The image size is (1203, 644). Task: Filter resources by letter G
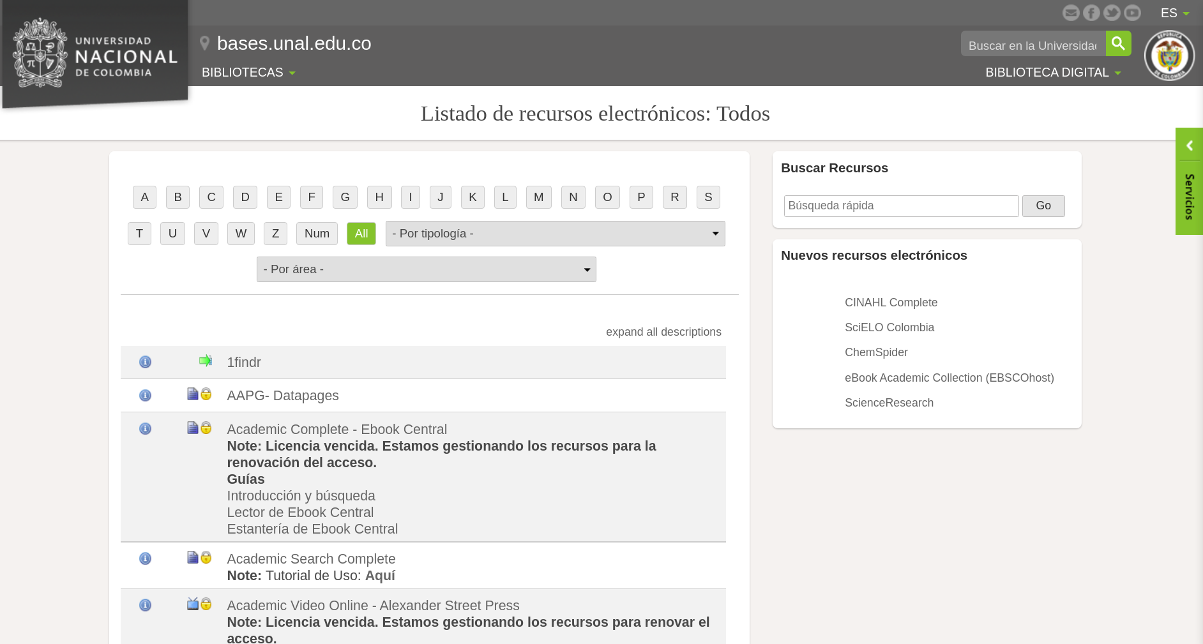click(x=345, y=197)
